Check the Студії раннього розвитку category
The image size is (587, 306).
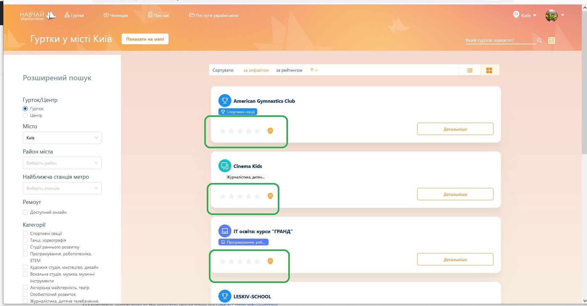point(25,247)
